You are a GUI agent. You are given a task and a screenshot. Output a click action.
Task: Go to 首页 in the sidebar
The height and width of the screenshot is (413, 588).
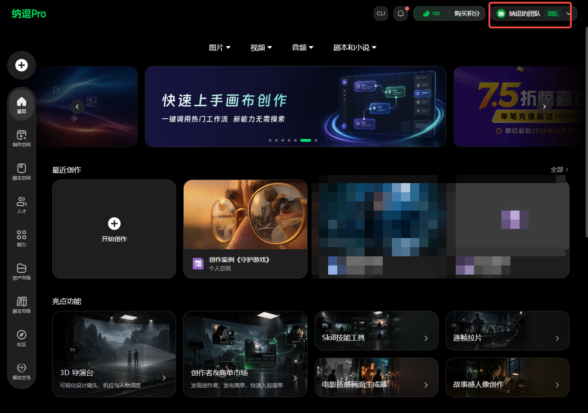point(22,105)
